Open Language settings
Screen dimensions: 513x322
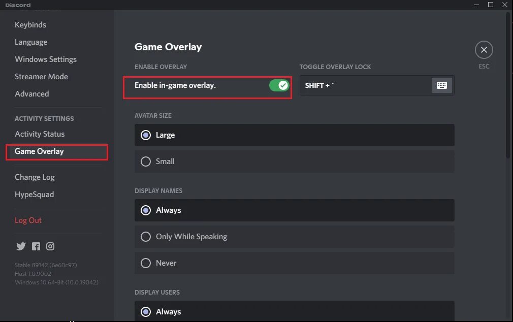(x=31, y=42)
